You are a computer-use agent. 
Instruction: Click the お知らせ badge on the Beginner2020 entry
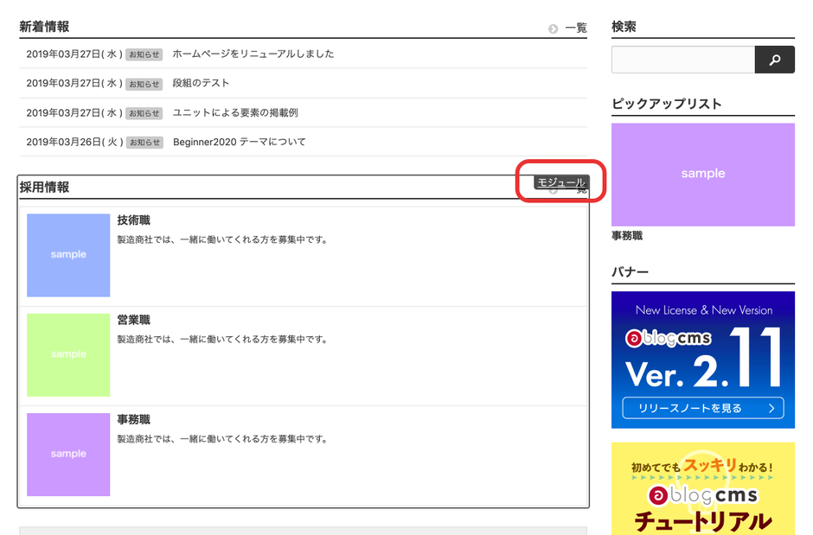click(144, 142)
